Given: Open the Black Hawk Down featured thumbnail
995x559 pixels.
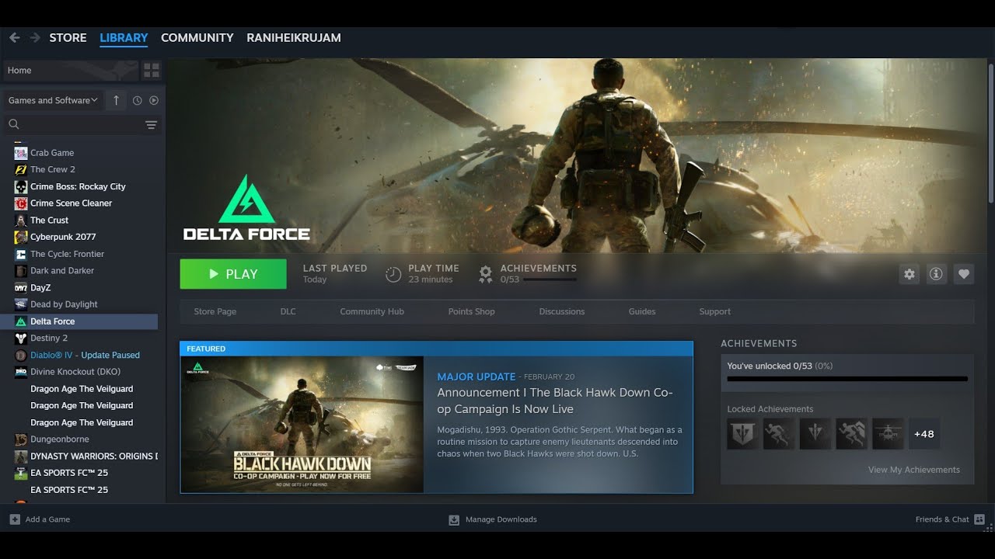Looking at the screenshot, I should (x=302, y=424).
